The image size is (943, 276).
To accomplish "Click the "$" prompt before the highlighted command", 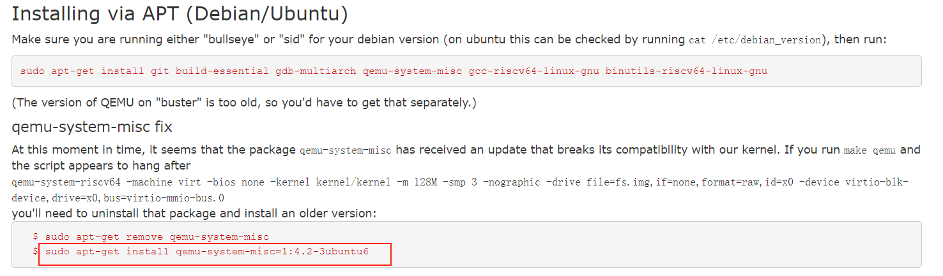I will pos(36,252).
